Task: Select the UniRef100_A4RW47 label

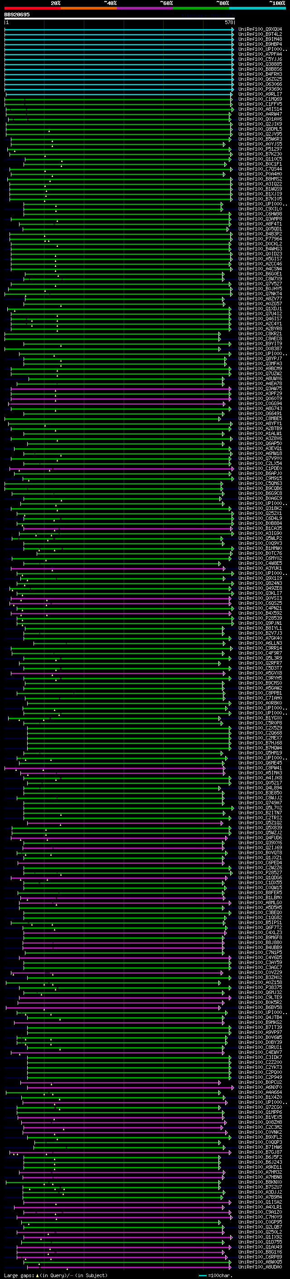Action: [260, 114]
